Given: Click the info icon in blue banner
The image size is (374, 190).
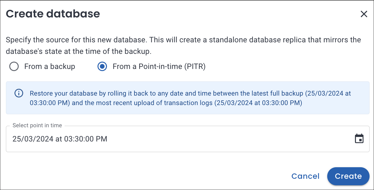Looking at the screenshot, I should click(x=19, y=94).
